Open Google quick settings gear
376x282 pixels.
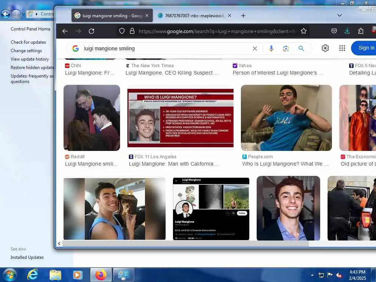tap(325, 48)
